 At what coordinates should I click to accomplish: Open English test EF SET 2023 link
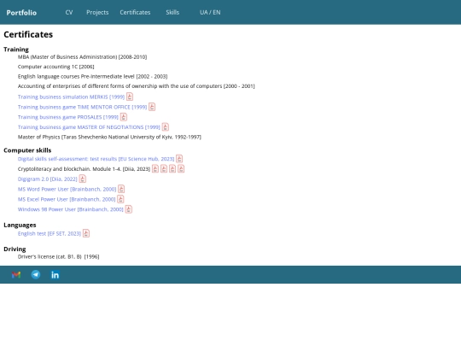click(50, 233)
